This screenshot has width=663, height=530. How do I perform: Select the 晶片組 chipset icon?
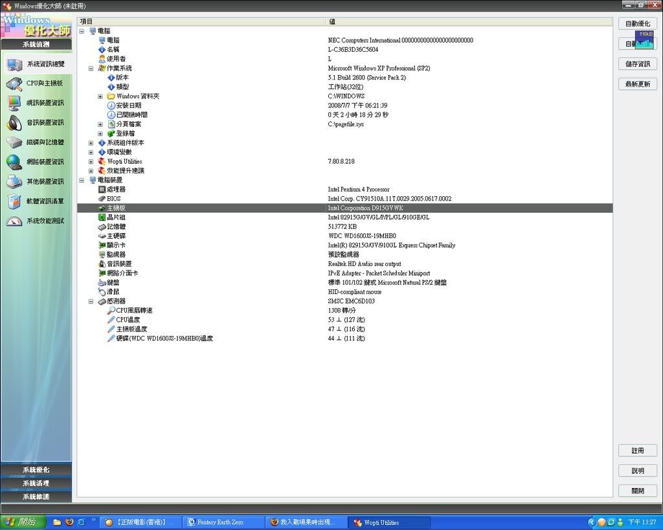click(102, 217)
